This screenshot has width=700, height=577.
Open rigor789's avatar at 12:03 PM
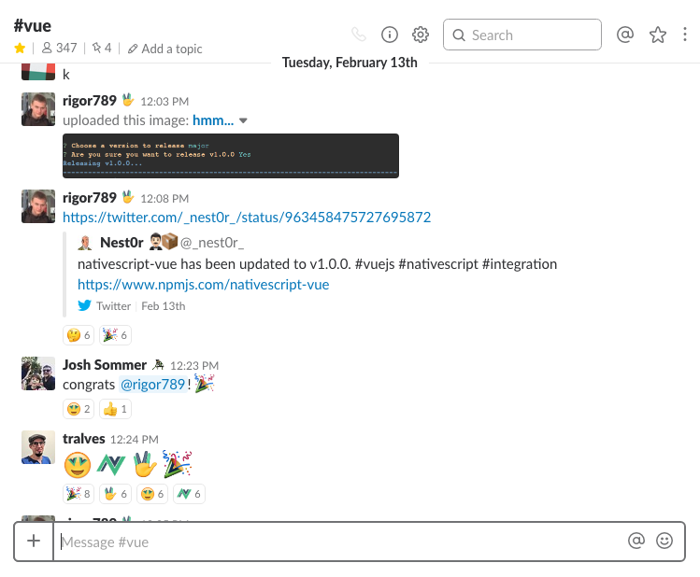(x=38, y=109)
